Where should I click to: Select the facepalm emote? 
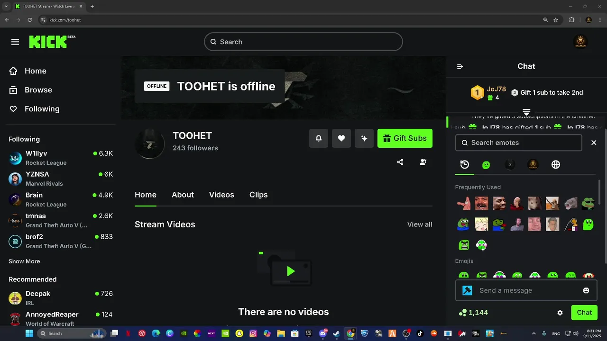click(x=517, y=203)
